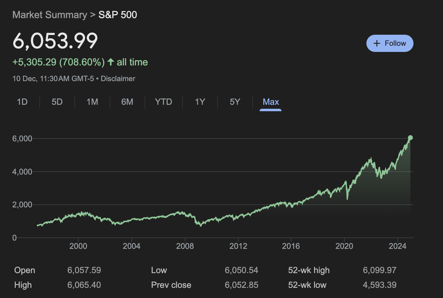Click the Low value 6,050.54
Image resolution: width=443 pixels, height=298 pixels.
[241, 270]
